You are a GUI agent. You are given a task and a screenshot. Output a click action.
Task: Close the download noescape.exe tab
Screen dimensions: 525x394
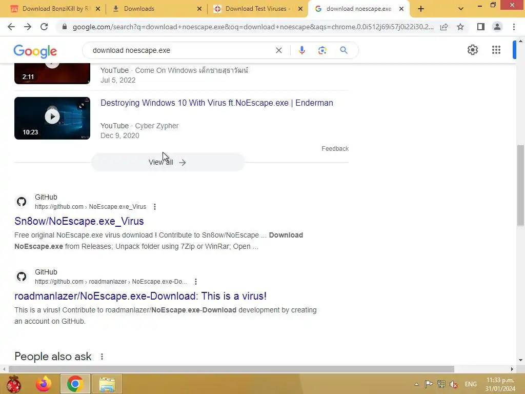click(401, 9)
